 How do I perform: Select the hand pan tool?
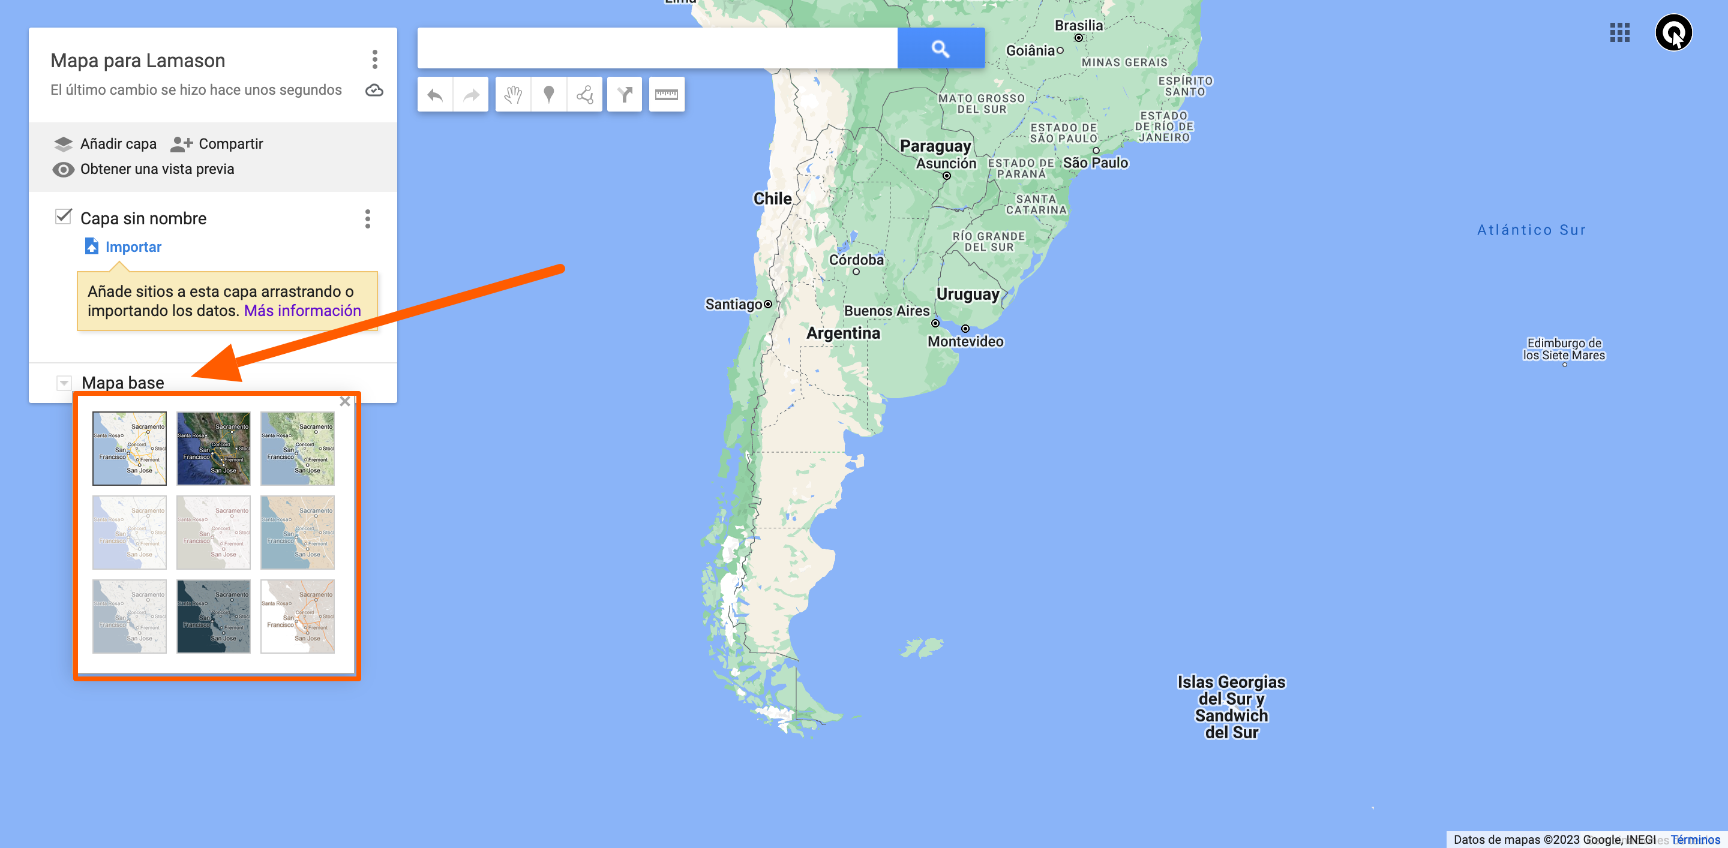pyautogui.click(x=513, y=95)
